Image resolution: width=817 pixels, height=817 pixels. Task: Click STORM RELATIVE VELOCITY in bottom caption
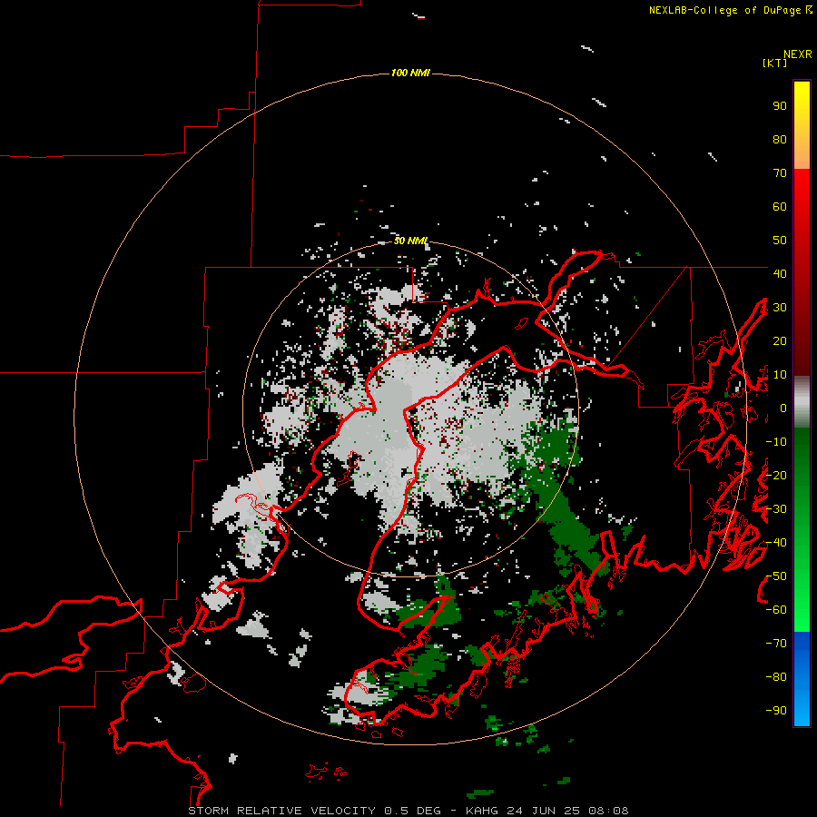coord(282,811)
